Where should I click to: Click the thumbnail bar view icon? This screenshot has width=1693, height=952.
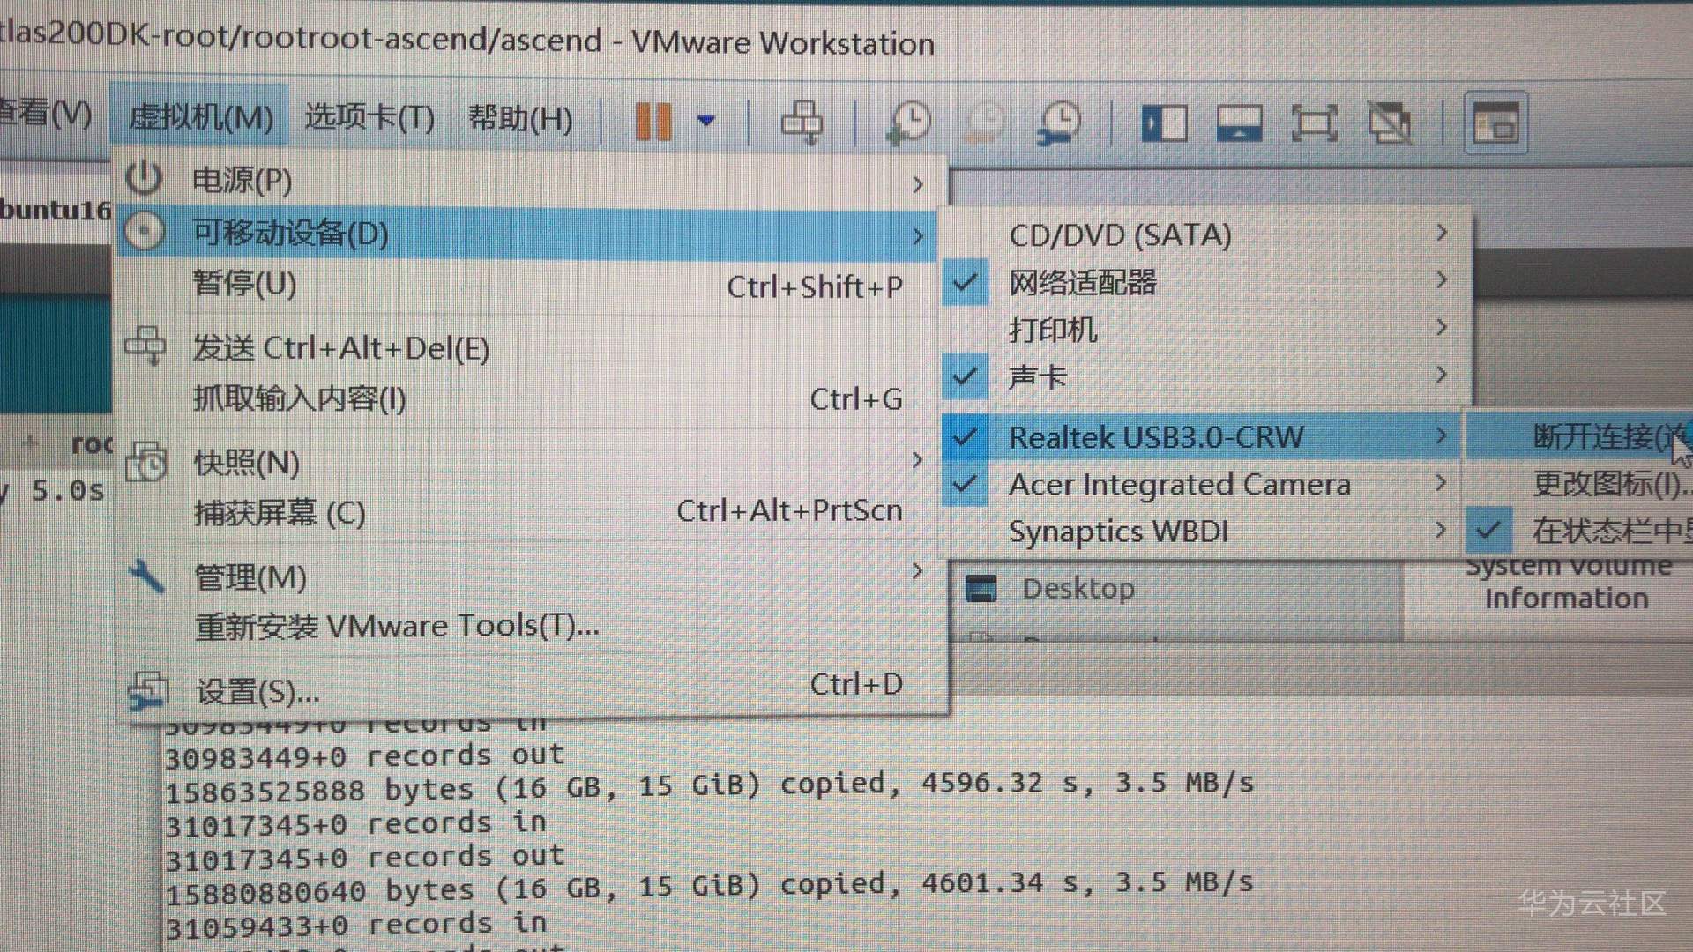[1239, 123]
